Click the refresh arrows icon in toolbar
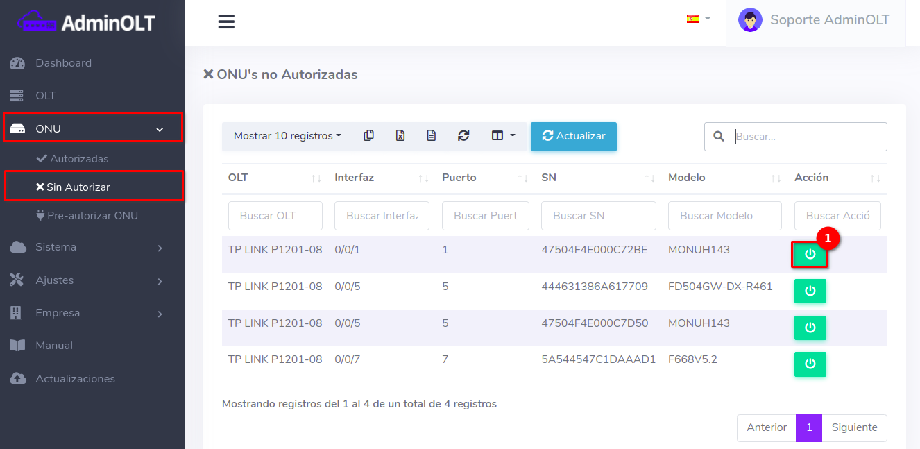920x449 pixels. click(x=463, y=136)
